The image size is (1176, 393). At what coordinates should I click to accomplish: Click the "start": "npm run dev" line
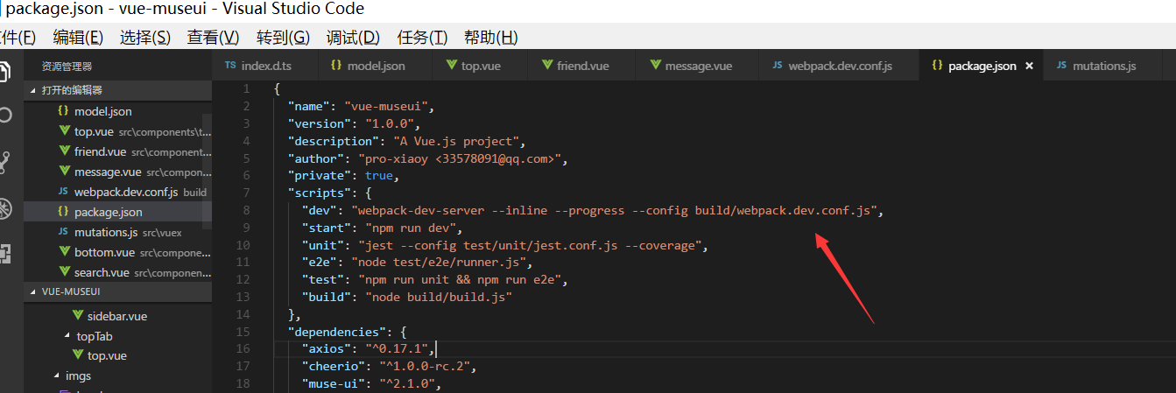[x=382, y=228]
